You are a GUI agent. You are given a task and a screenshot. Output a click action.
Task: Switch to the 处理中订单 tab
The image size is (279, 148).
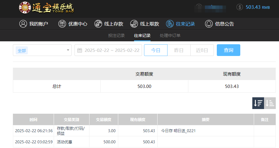click(x=170, y=35)
